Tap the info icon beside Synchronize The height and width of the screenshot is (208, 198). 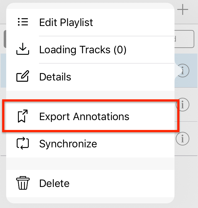click(183, 139)
